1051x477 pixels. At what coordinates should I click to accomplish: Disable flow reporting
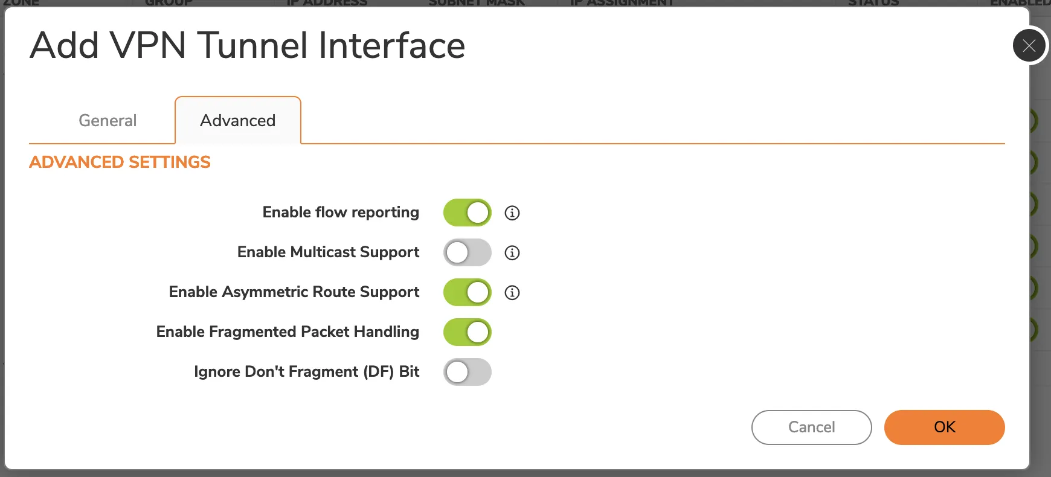[467, 213]
